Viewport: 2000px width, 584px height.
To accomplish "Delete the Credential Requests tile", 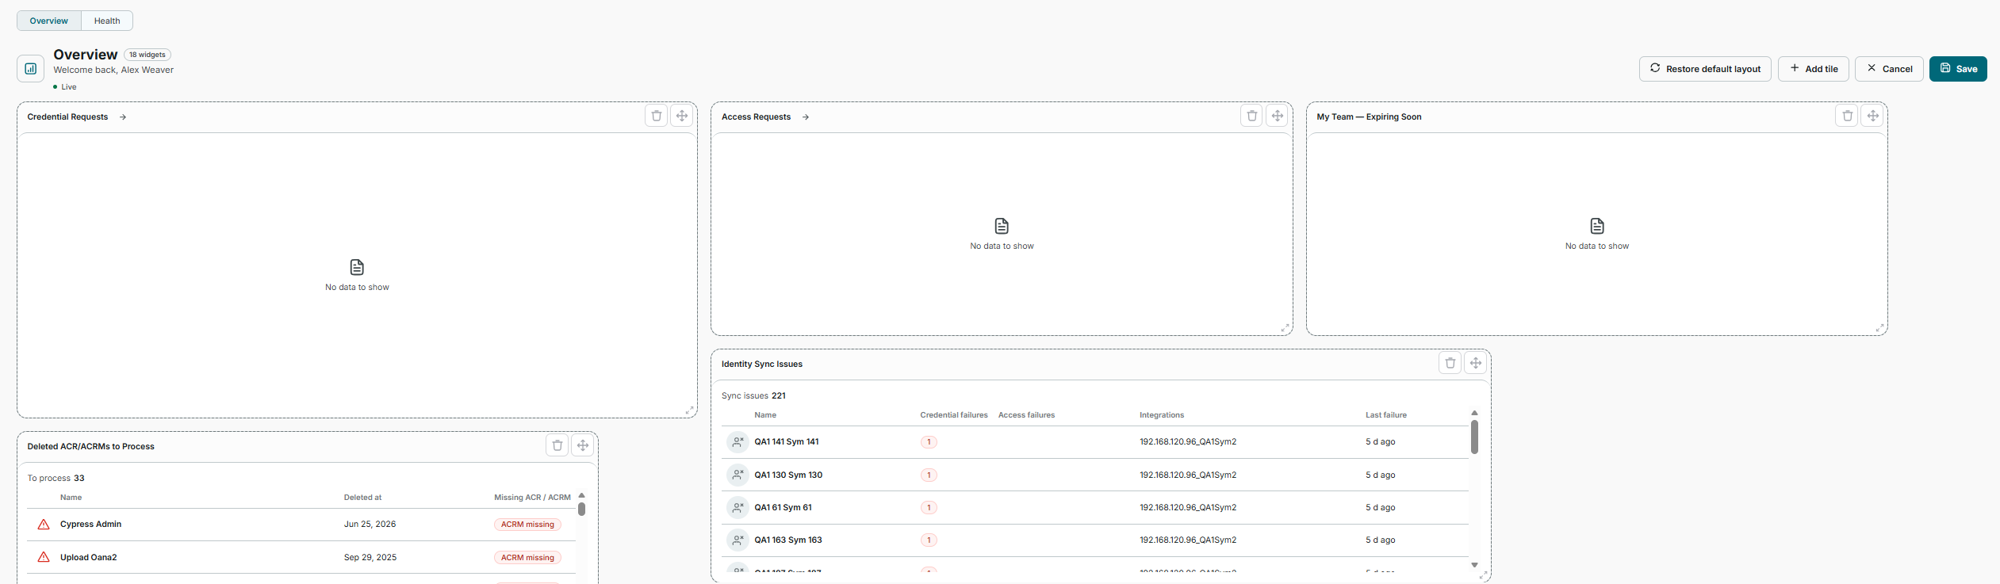I will pos(657,116).
